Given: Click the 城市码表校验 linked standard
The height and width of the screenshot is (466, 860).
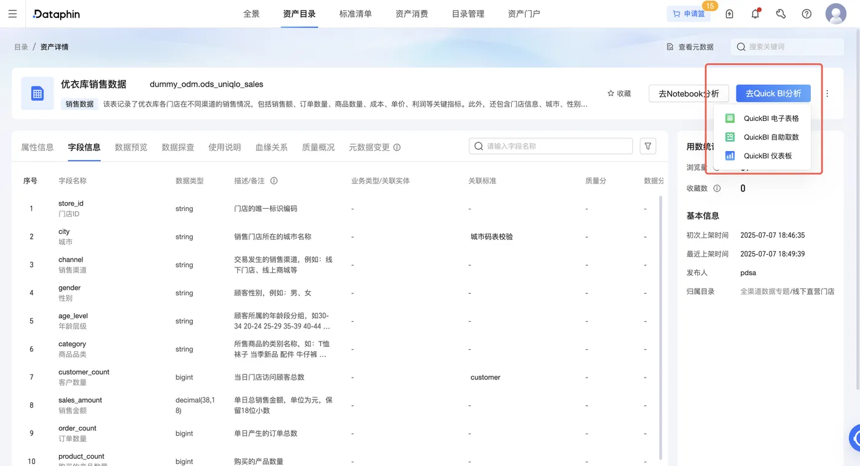Looking at the screenshot, I should (491, 237).
